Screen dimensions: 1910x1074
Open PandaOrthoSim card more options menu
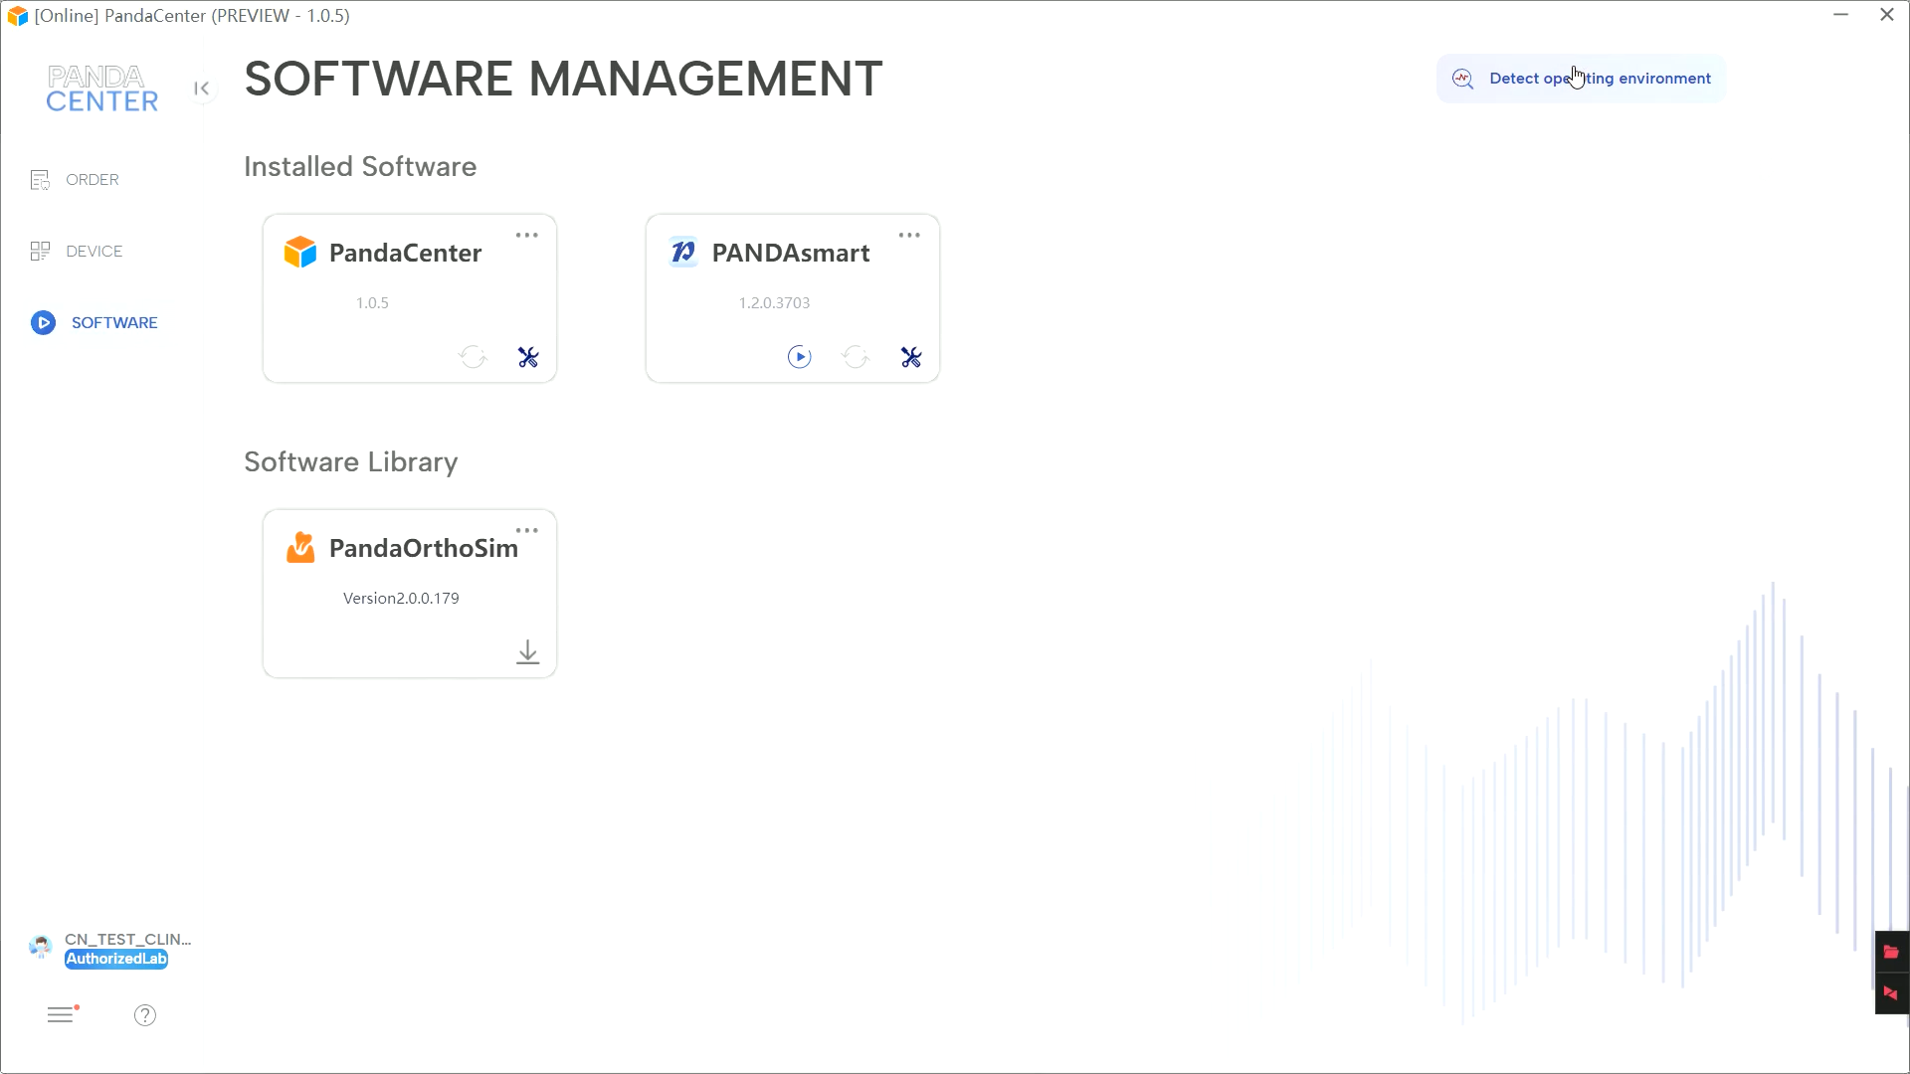point(526,531)
